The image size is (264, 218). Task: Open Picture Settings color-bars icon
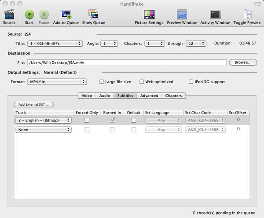[x=149, y=15]
